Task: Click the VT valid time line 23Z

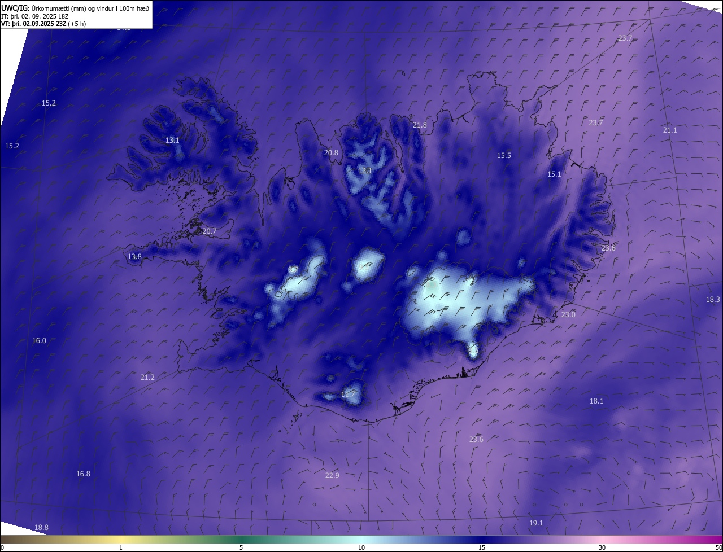Action: tap(43, 24)
